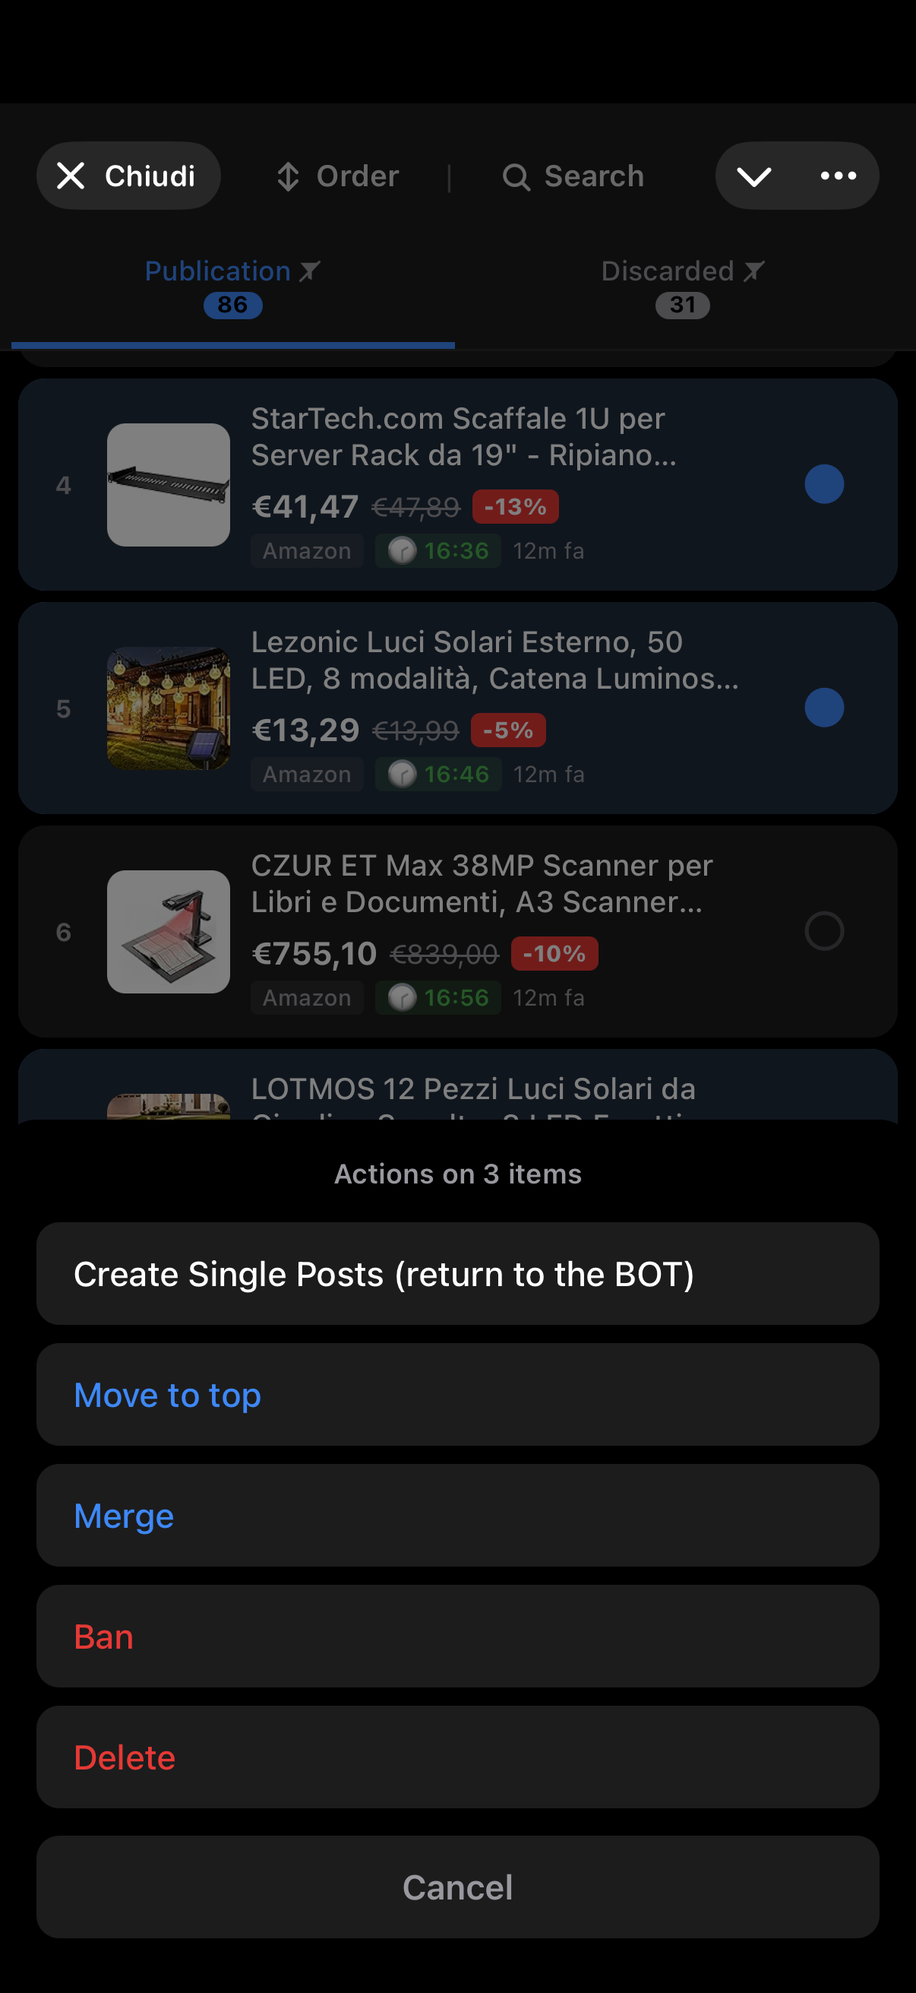This screenshot has height=1993, width=916.
Task: Tap the Lezonic solar lights thumbnail
Action: pyautogui.click(x=169, y=708)
